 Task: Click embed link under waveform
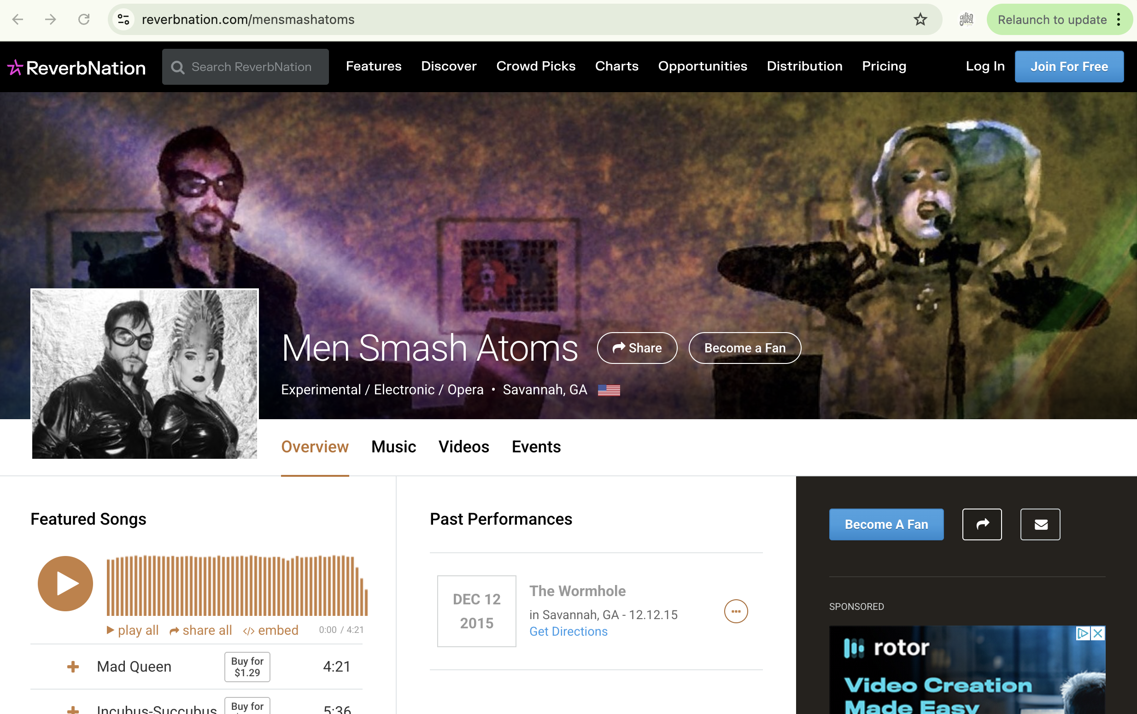tap(270, 631)
